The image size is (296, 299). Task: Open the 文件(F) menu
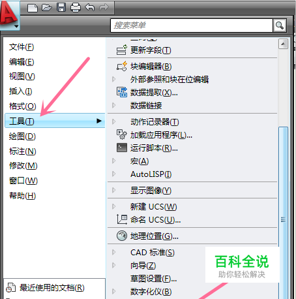click(22, 47)
